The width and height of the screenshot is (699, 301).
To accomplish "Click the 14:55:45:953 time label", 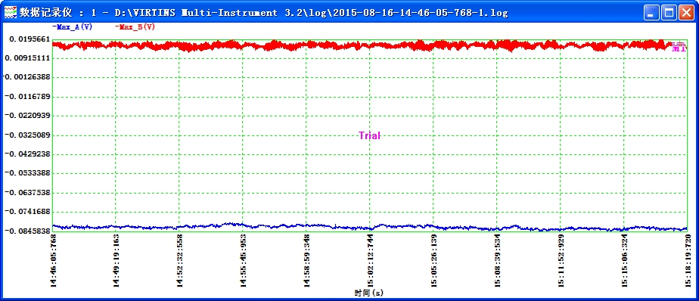I will [244, 260].
